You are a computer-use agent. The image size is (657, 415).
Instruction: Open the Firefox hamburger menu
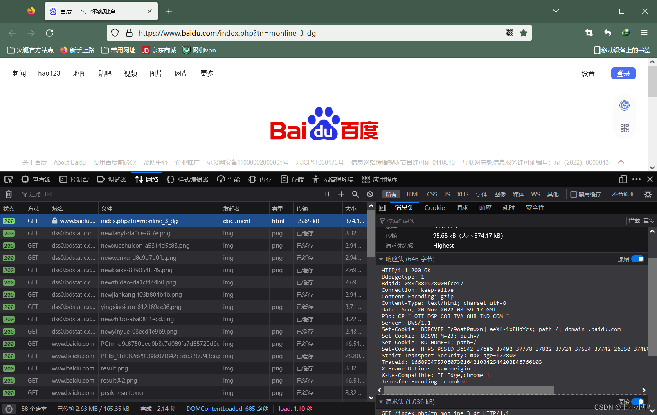pyautogui.click(x=644, y=33)
